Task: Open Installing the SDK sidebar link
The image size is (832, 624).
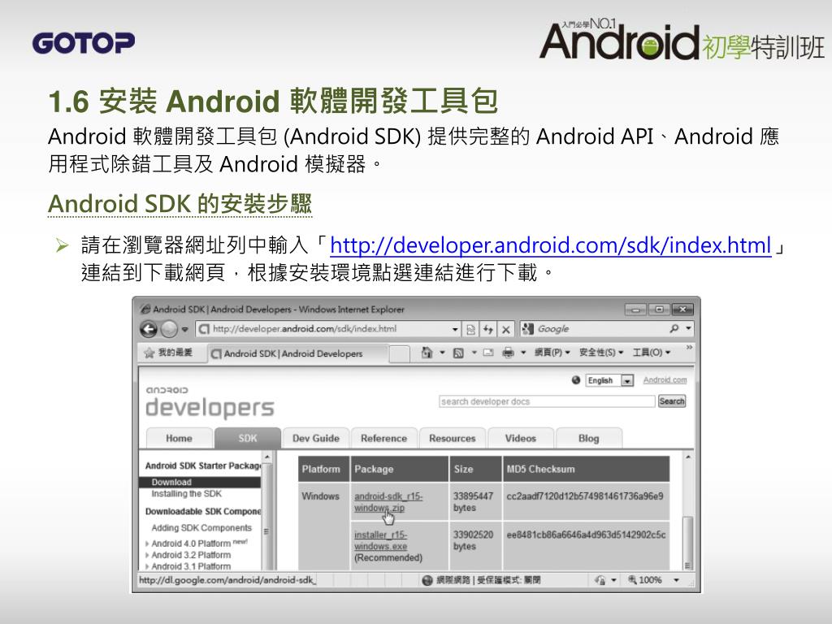Action: click(x=186, y=493)
